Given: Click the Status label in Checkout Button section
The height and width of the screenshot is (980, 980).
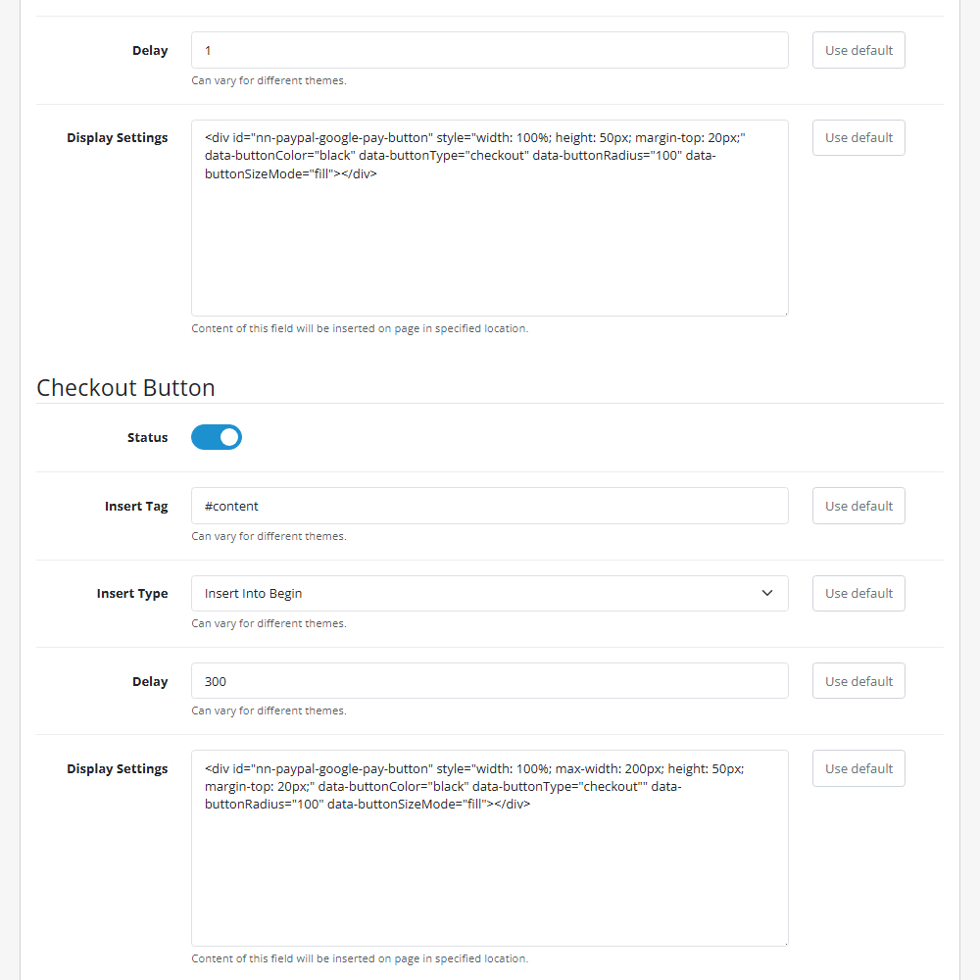Looking at the screenshot, I should 147,437.
